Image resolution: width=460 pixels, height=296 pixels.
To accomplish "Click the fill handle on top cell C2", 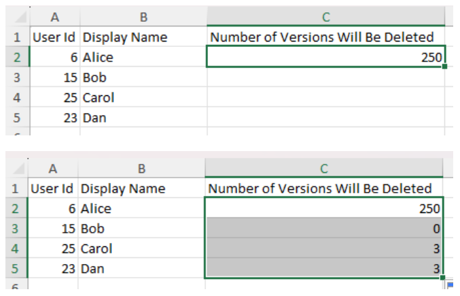I will point(444,67).
